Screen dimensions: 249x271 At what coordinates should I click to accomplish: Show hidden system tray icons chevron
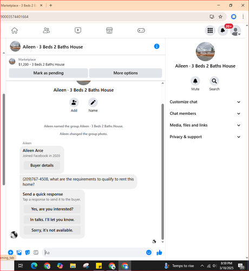[202, 266]
